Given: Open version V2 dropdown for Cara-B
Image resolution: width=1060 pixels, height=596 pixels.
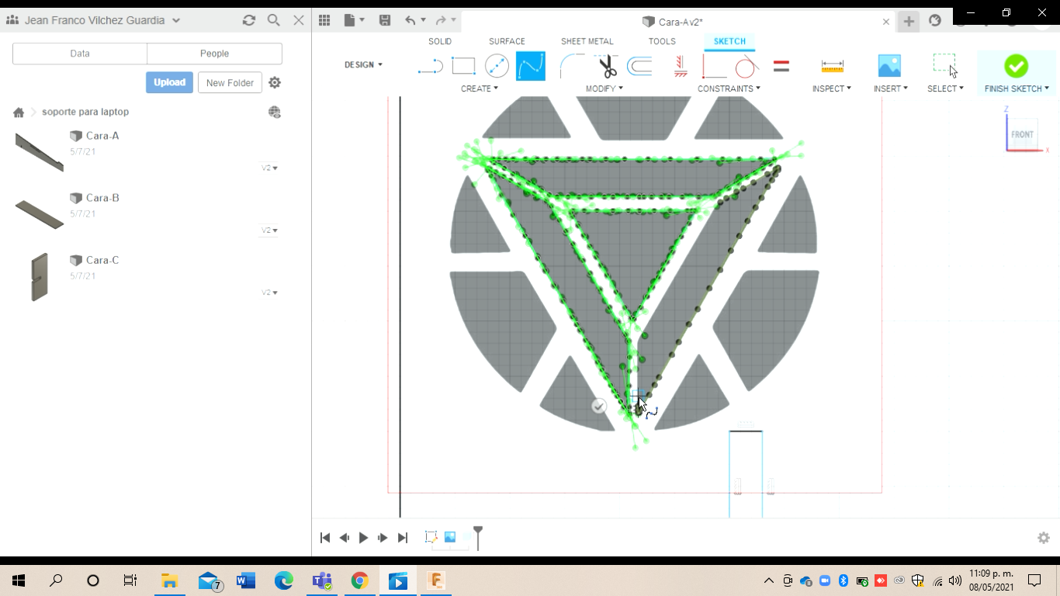Looking at the screenshot, I should (269, 230).
